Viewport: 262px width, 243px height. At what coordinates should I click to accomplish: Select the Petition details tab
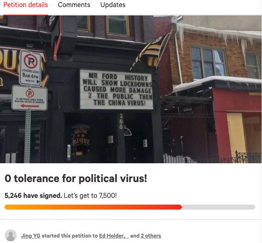pyautogui.click(x=26, y=5)
